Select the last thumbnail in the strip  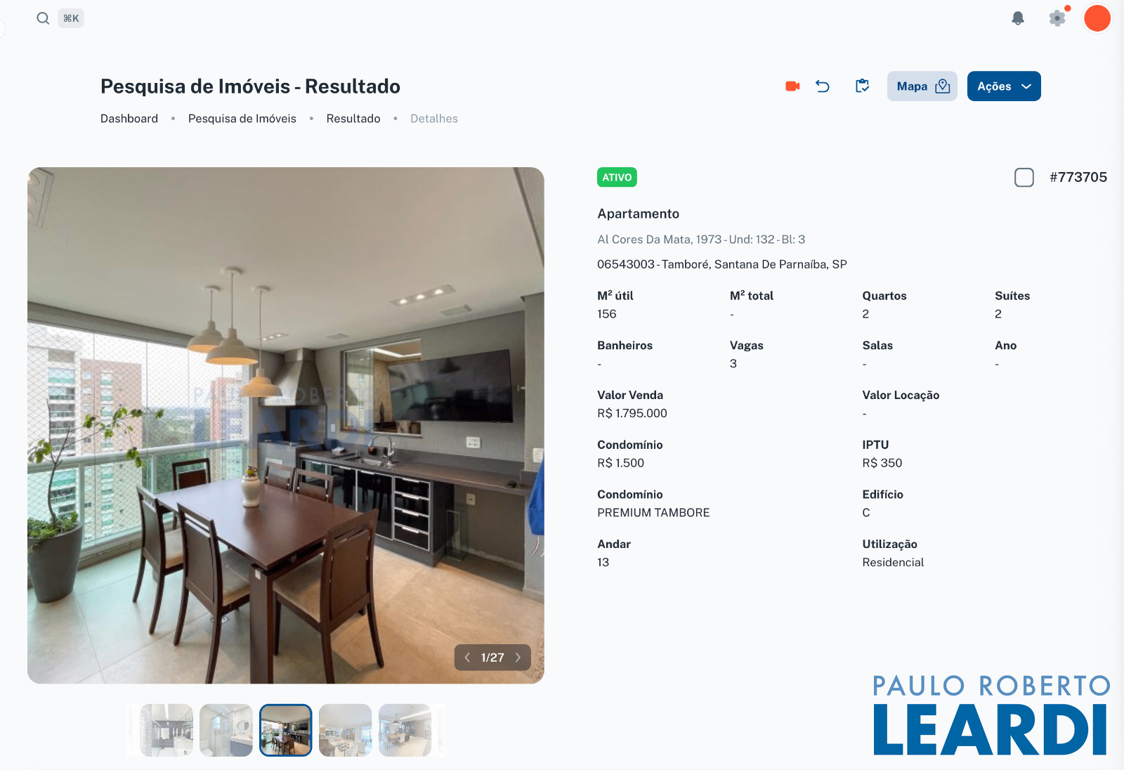click(x=405, y=731)
